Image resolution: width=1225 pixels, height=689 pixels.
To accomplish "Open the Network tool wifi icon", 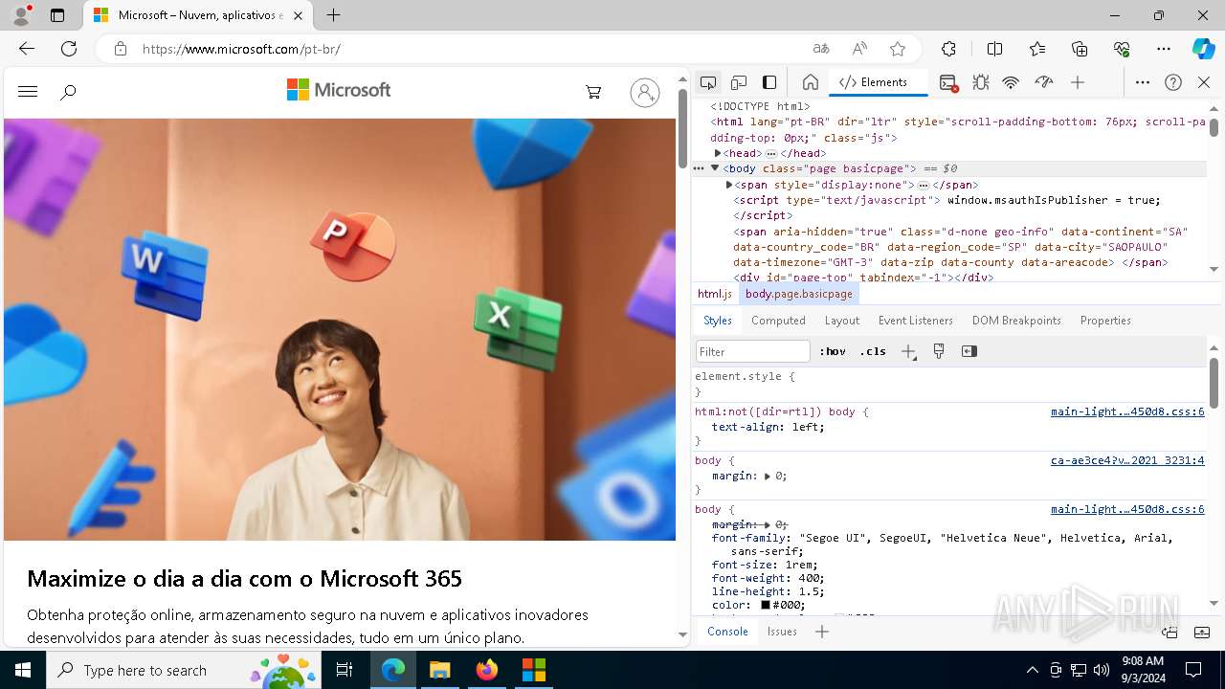I will 1011,82.
